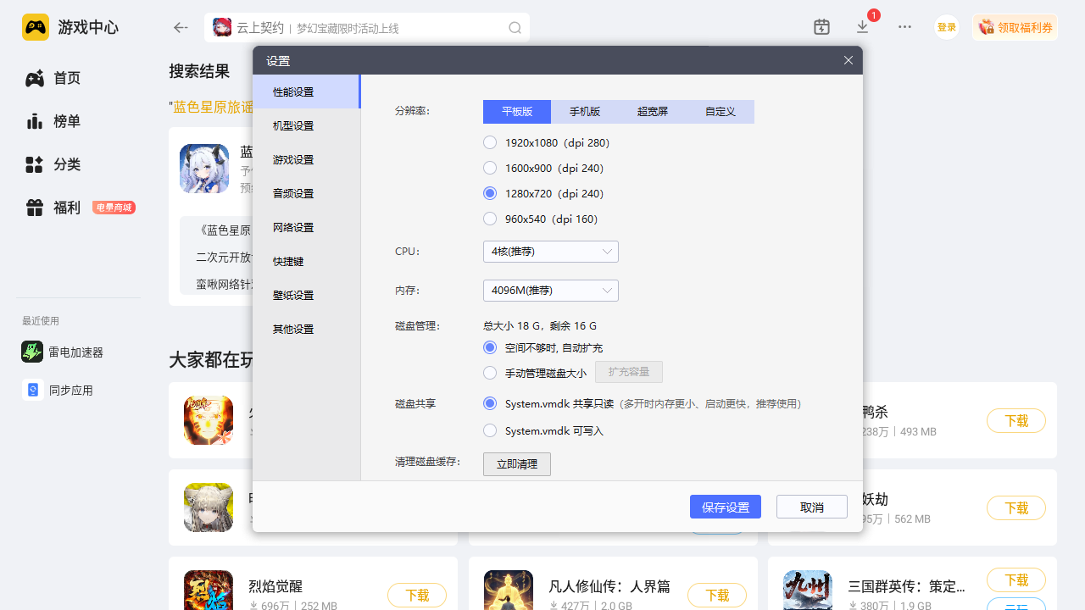Open the three-dot more options menu

click(x=904, y=27)
